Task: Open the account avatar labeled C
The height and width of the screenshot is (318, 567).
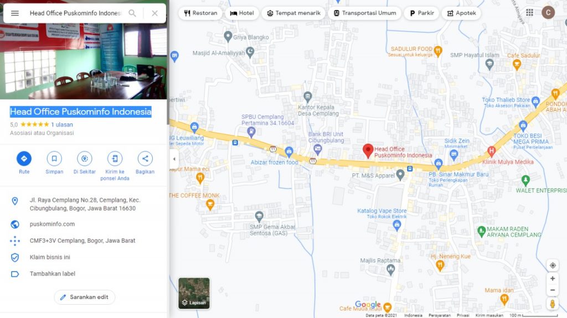Action: (548, 13)
